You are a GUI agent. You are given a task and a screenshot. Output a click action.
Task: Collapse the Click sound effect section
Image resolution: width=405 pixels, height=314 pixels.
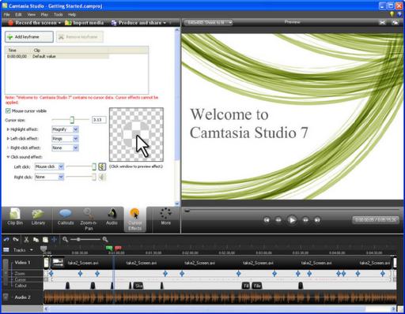8,157
